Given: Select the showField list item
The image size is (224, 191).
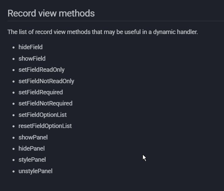Looking at the screenshot, I should click(32, 59).
